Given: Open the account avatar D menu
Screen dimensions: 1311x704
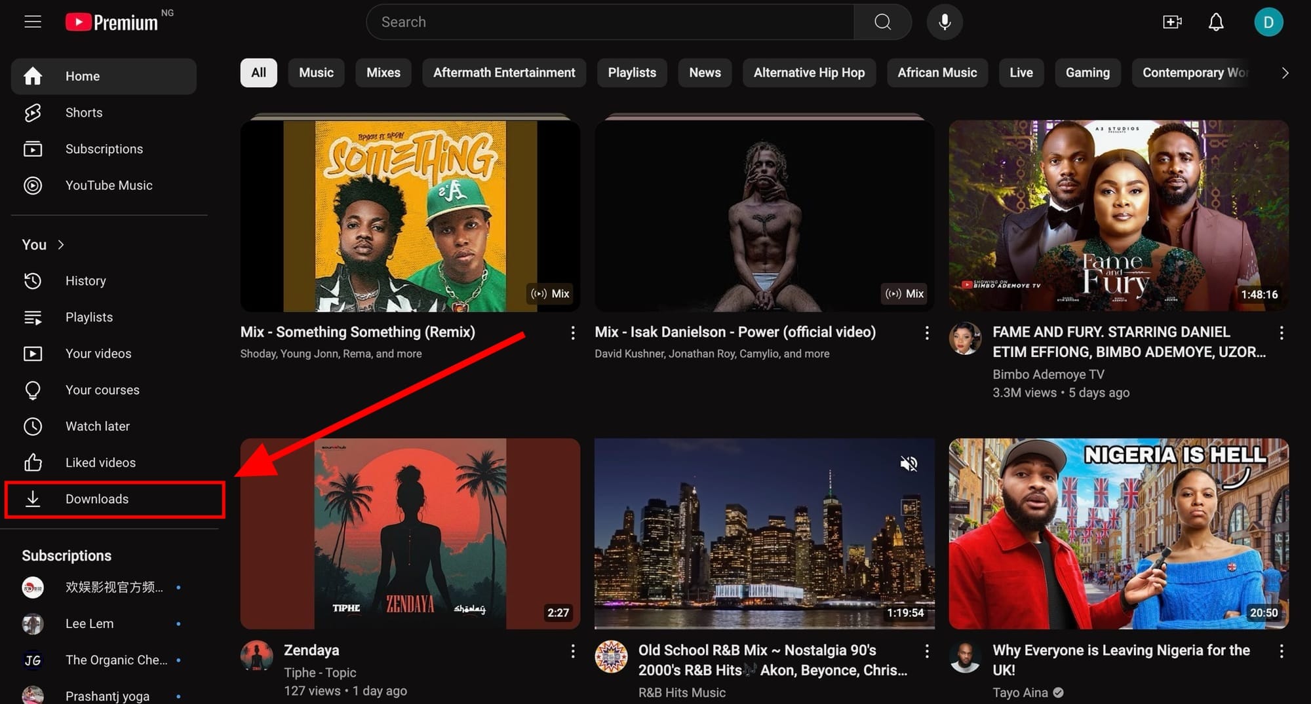Looking at the screenshot, I should (x=1268, y=22).
